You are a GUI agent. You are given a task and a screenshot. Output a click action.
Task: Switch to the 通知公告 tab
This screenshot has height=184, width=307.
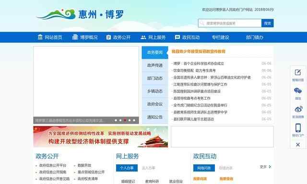point(154,117)
